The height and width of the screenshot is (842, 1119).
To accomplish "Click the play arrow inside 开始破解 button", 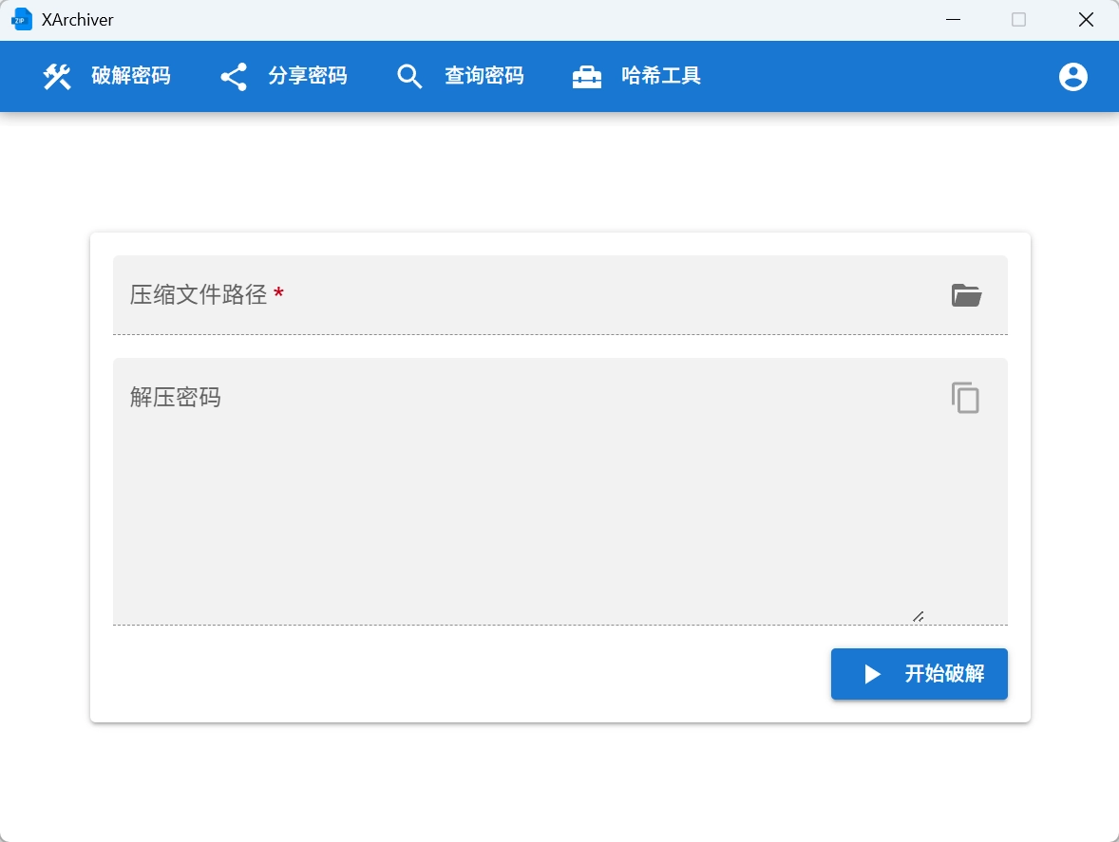I will (x=871, y=674).
